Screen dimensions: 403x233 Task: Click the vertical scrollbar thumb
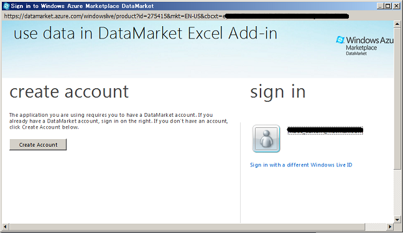click(397, 98)
